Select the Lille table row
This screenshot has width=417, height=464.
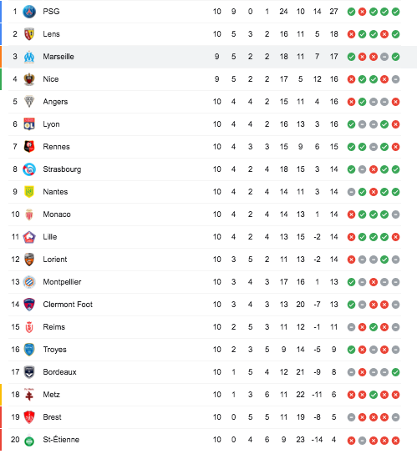coord(205,237)
